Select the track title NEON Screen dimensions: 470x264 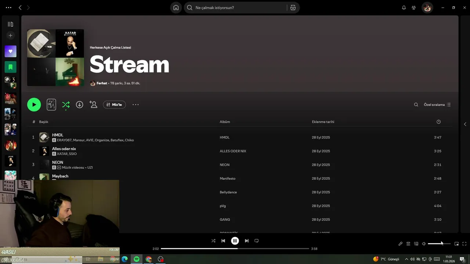(x=58, y=162)
